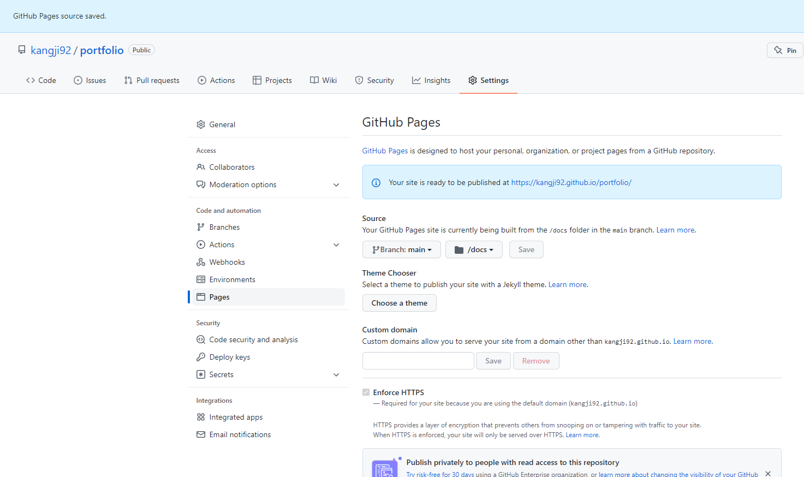Viewport: 804px width, 477px height.
Task: Expand the sidebar Actions chevron
Action: coord(336,245)
